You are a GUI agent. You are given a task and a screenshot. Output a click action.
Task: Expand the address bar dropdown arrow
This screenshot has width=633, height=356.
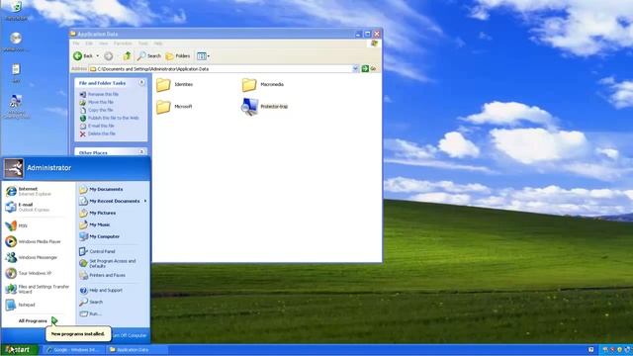[355, 69]
